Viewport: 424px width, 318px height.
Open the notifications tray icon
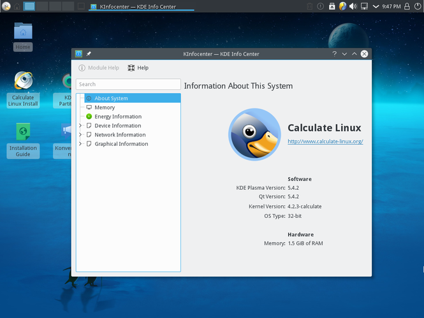tap(321, 6)
